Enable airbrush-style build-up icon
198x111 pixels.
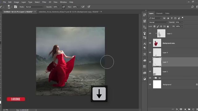pyautogui.click(x=83, y=7)
